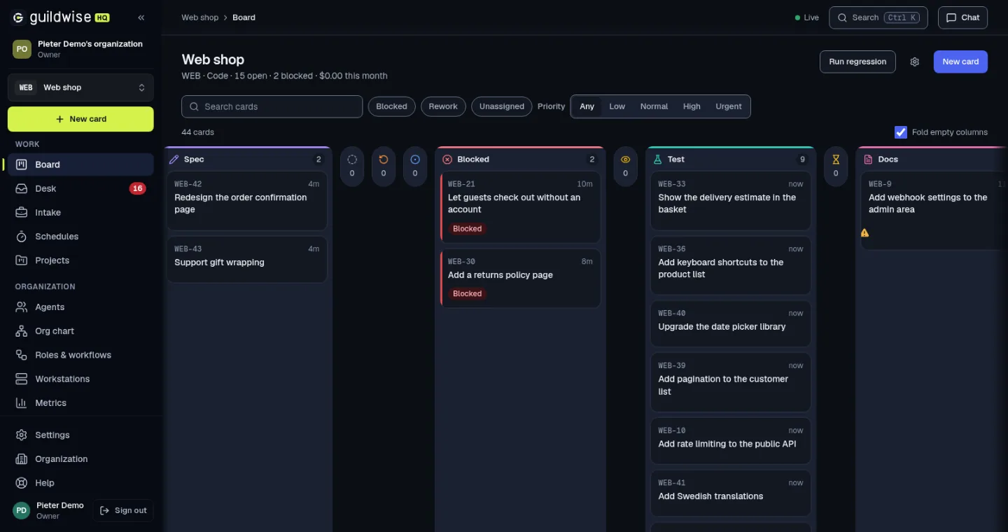Screen dimensions: 1008x532
Task: Toggle the Rework filter chip
Action: click(x=443, y=106)
